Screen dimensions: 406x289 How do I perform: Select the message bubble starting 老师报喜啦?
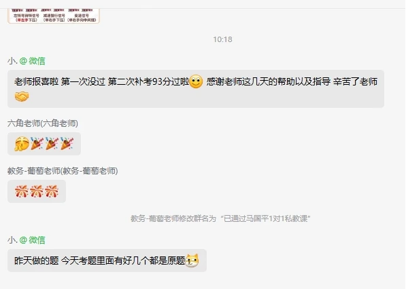point(196,89)
